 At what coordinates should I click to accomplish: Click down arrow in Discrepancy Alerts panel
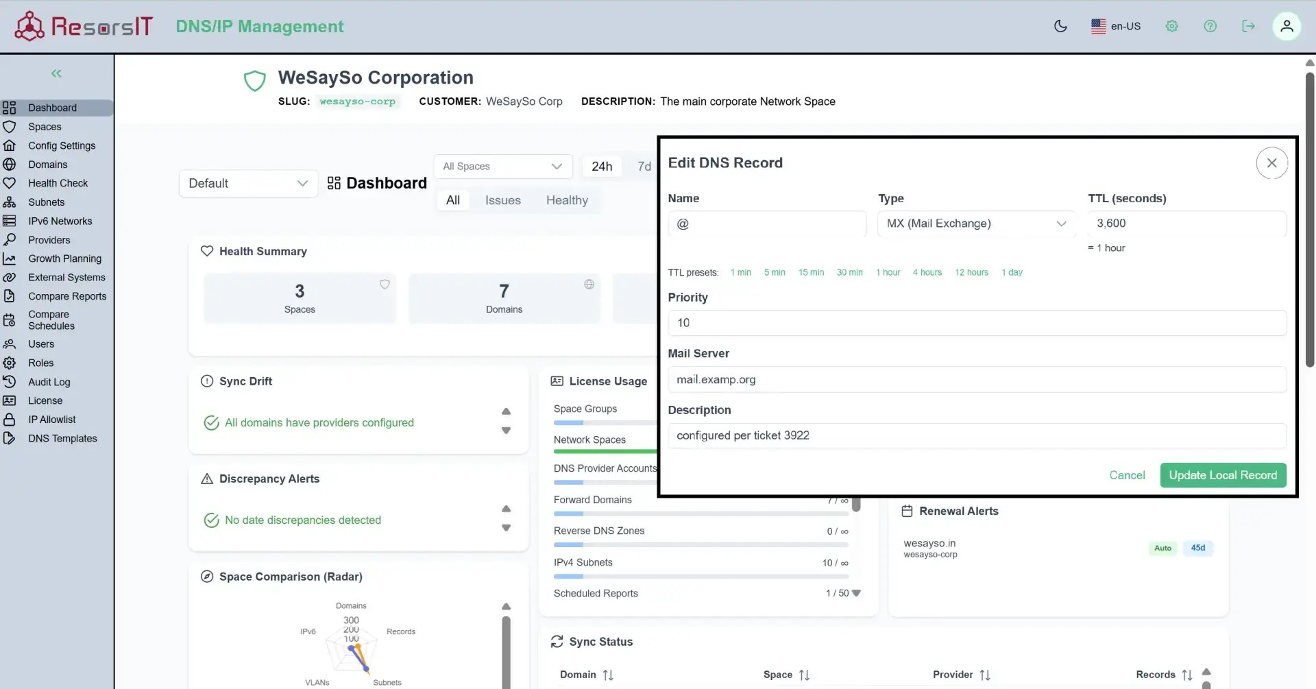(506, 528)
